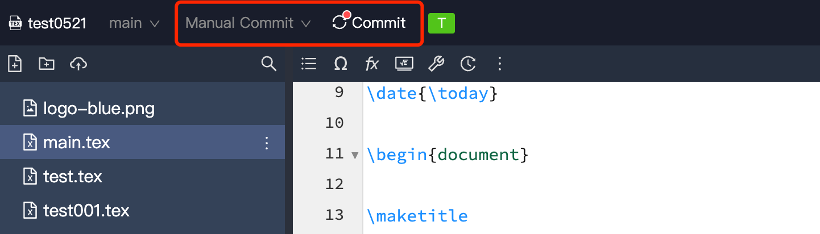Open the Omega special symbols picker
The image size is (820, 234).
tap(341, 64)
